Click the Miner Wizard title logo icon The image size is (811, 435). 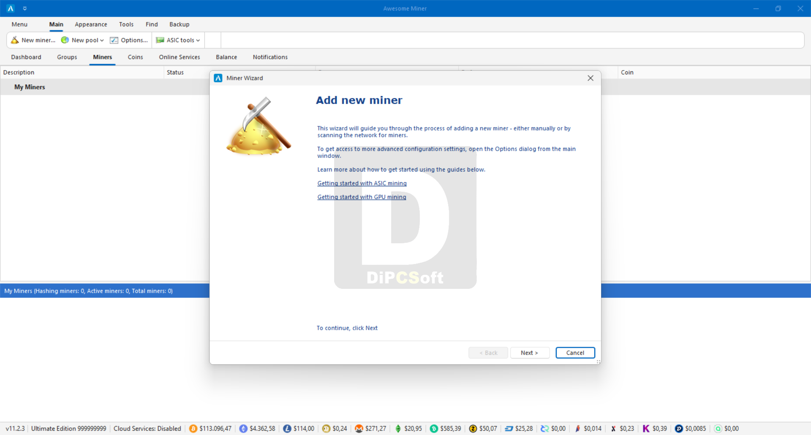[x=218, y=78]
